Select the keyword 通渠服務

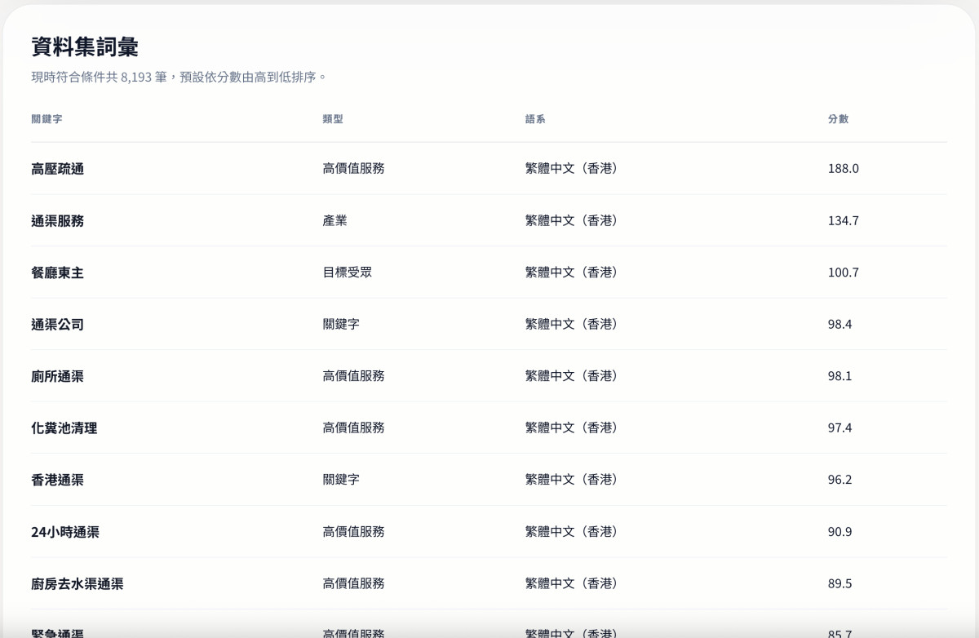58,221
